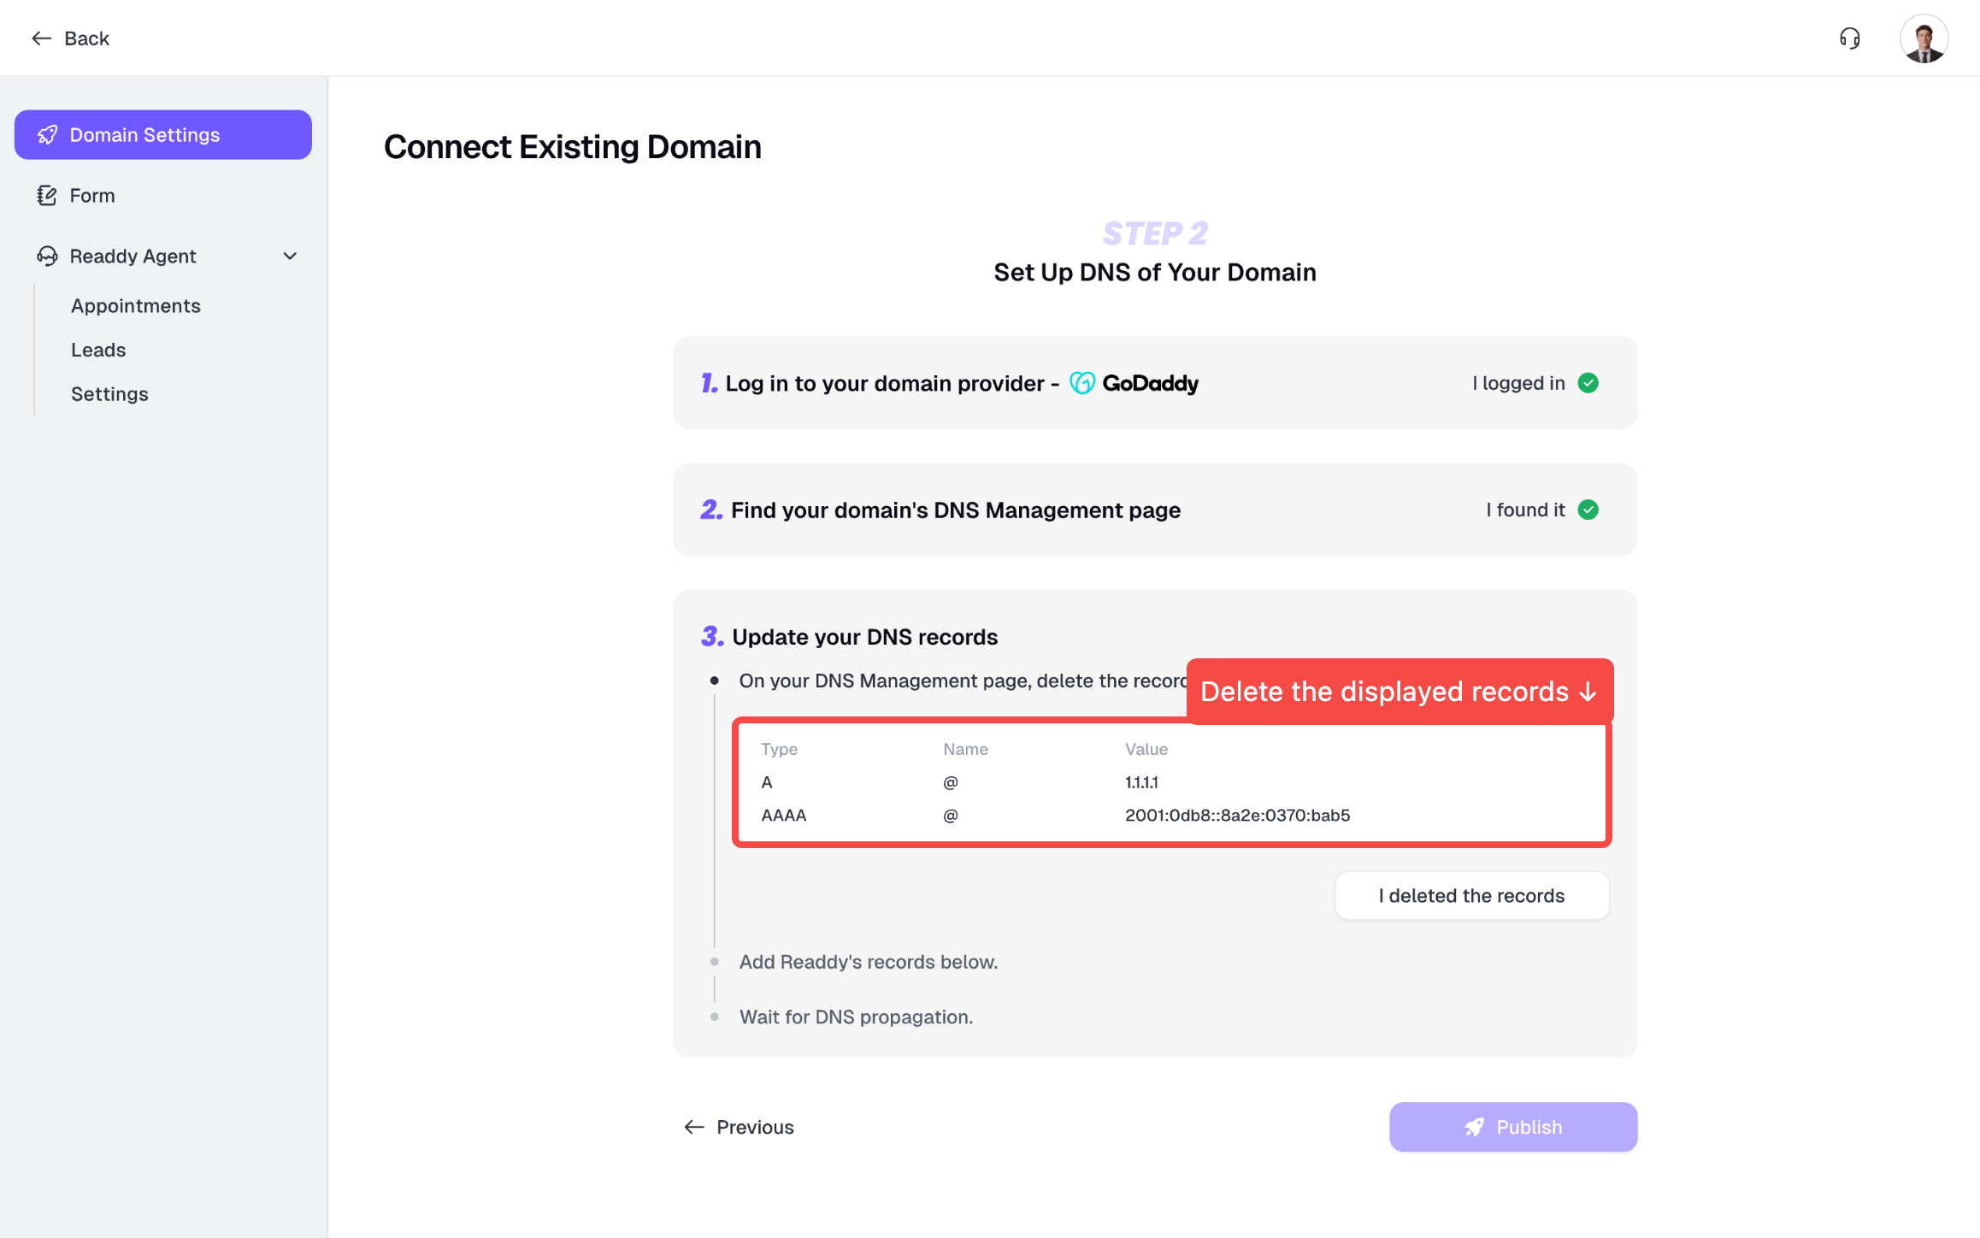Click the Readdy Agent headset icon
This screenshot has height=1238, width=1980.
[47, 256]
